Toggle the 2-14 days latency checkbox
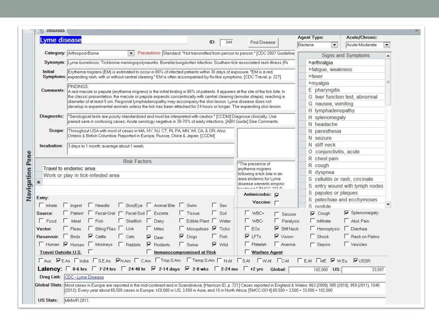Screen dimensions: 439x329 click(x=153, y=269)
